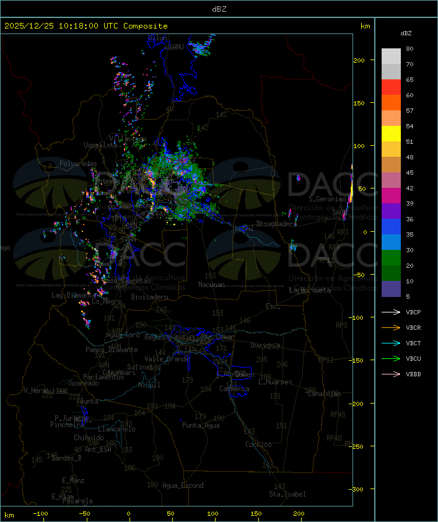The width and height of the screenshot is (438, 522).
Task: Click the S.Geronimo map label
Action: point(327,199)
